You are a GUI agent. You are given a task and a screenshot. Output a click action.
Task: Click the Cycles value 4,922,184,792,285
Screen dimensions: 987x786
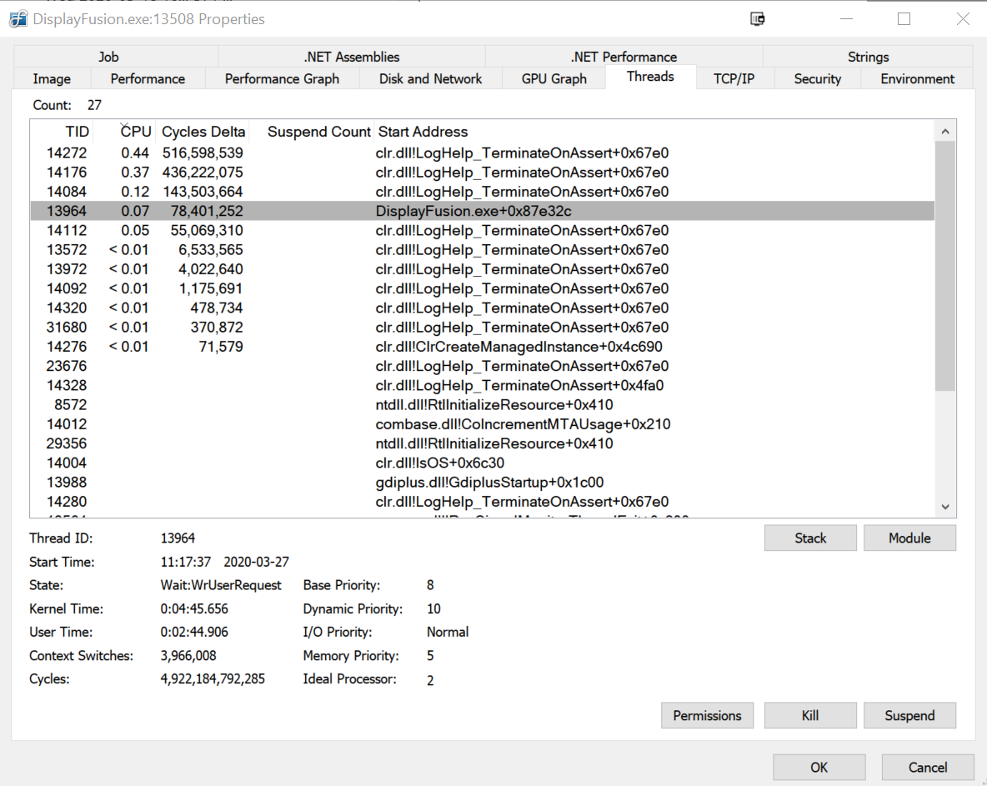click(x=213, y=679)
